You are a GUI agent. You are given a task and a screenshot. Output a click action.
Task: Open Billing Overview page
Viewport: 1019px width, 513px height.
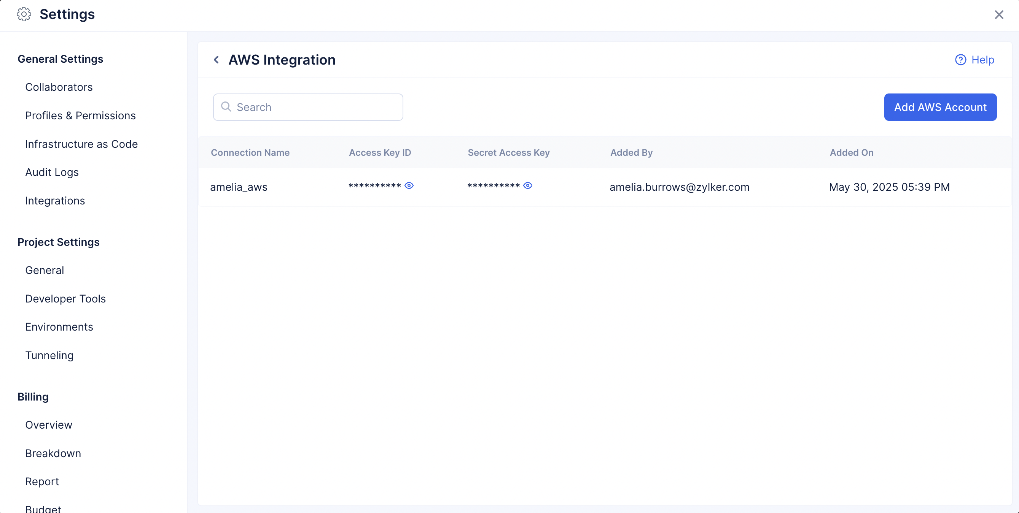pos(49,424)
